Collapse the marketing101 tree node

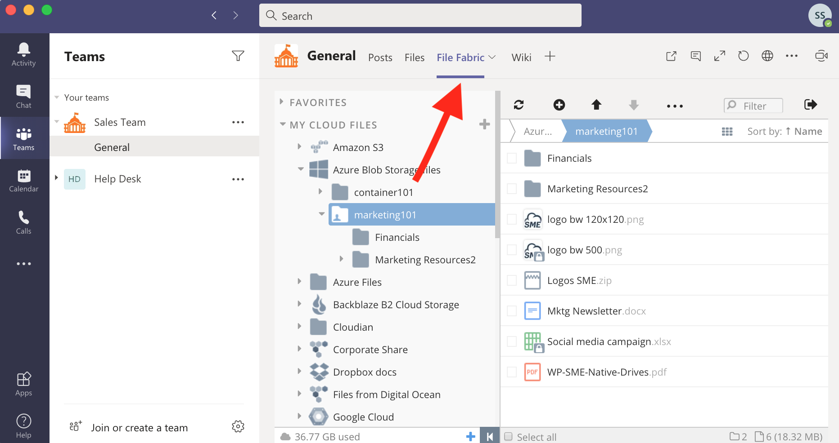pyautogui.click(x=321, y=214)
